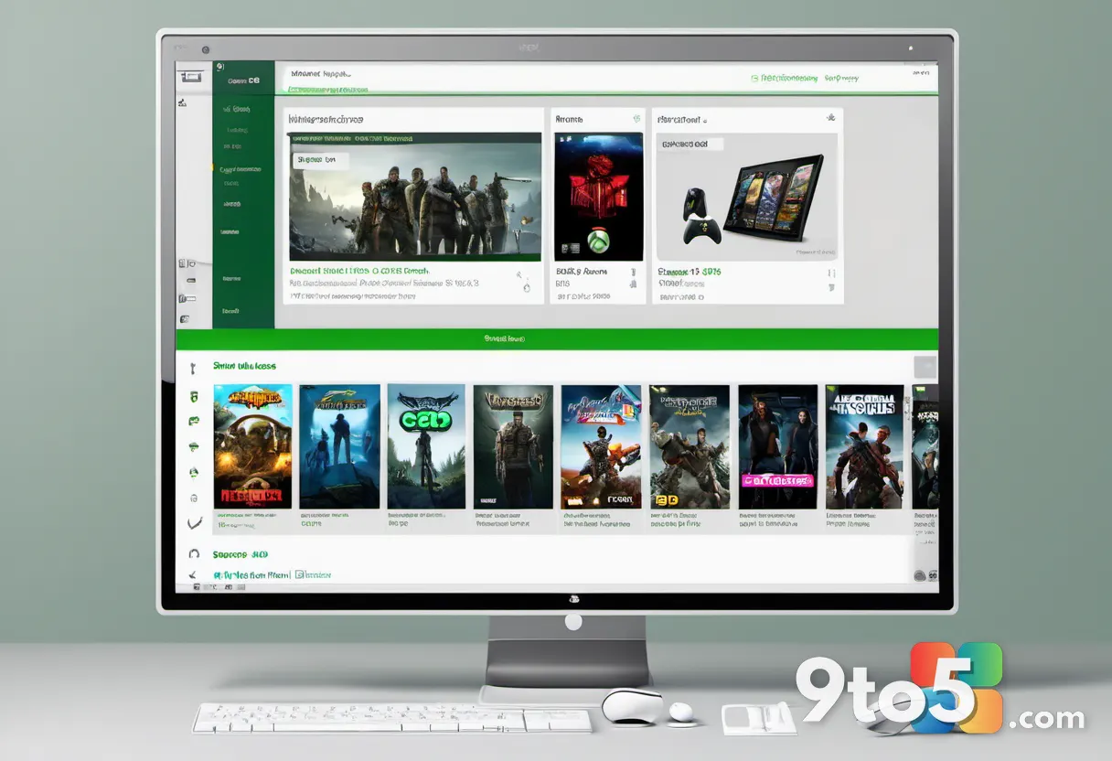The image size is (1112, 761).
Task: Select the orange-sky game cover with red title
Action: click(253, 446)
